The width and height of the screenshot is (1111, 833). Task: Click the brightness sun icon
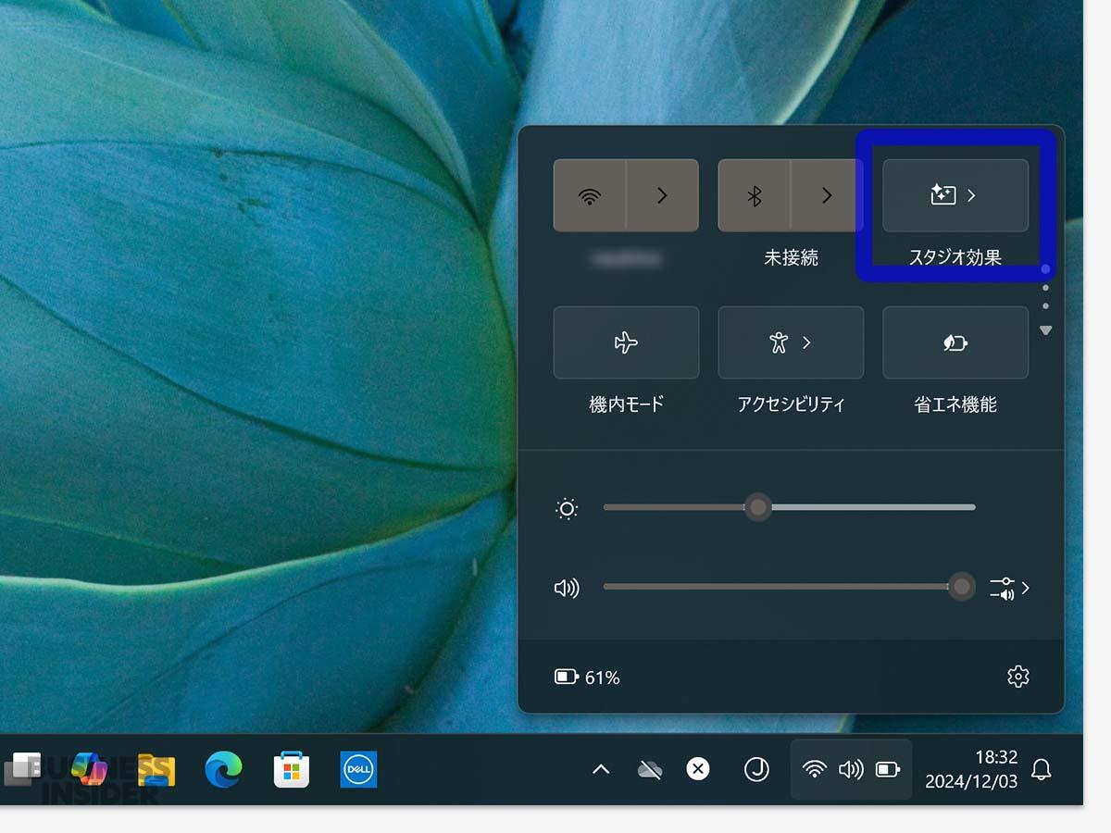(567, 508)
